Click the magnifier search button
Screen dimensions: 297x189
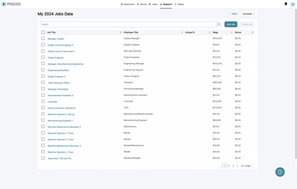219,24
